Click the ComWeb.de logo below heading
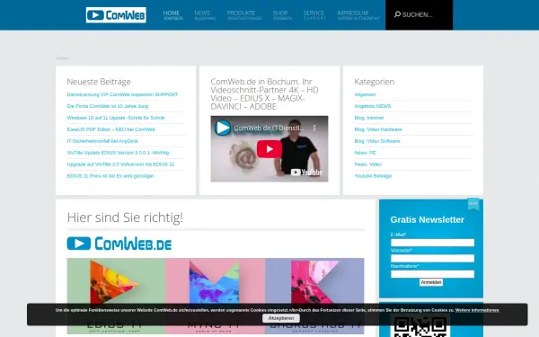The height and width of the screenshot is (337, 539). point(119,244)
